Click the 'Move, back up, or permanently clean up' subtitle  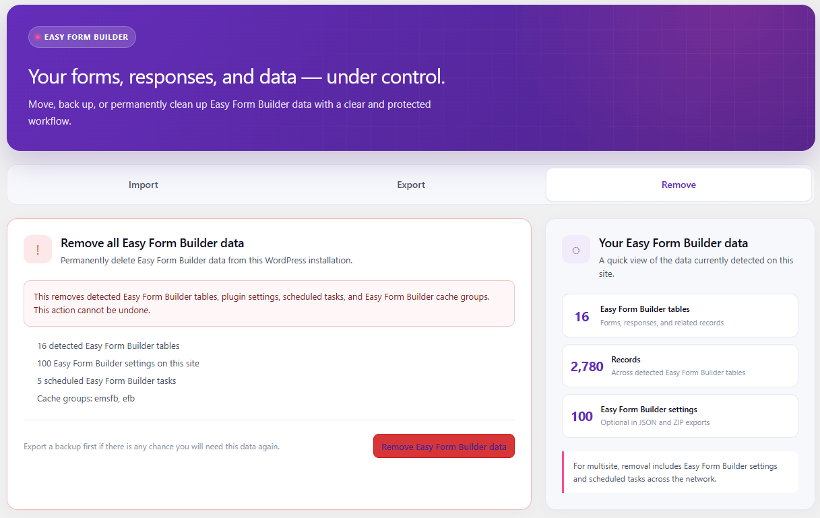(230, 113)
